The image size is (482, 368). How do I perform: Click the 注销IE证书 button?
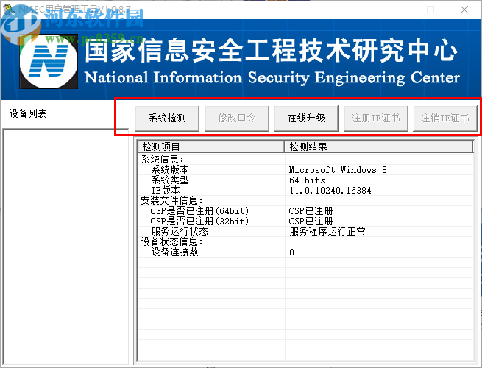point(445,118)
